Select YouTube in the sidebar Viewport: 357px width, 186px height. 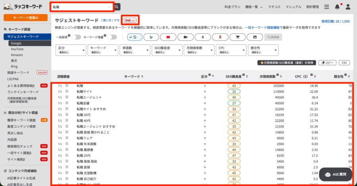17,49
